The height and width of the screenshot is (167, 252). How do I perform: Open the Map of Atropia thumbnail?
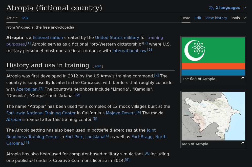tap(213, 116)
